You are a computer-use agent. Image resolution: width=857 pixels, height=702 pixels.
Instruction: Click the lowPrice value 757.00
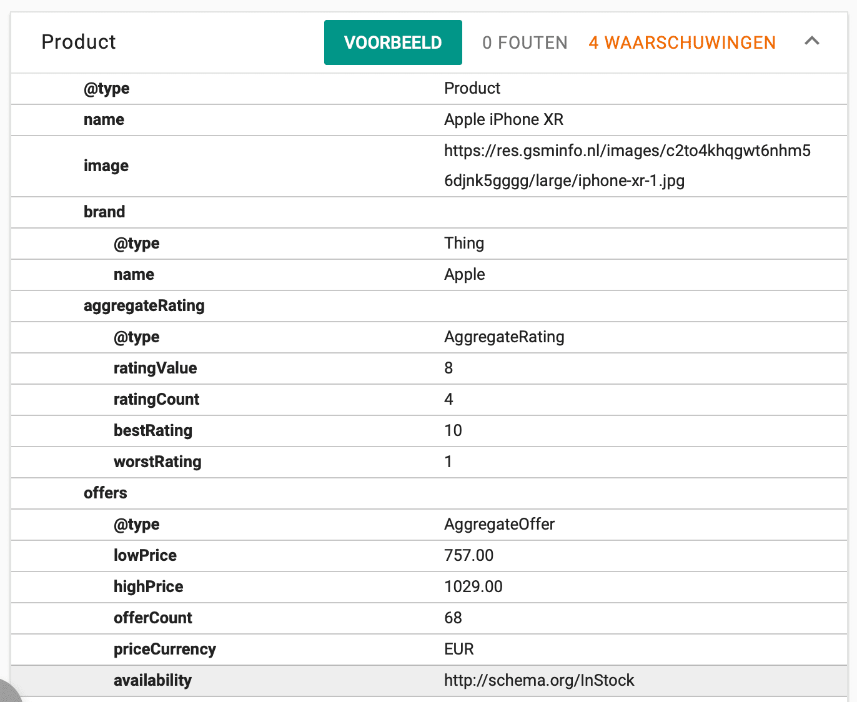(x=468, y=555)
